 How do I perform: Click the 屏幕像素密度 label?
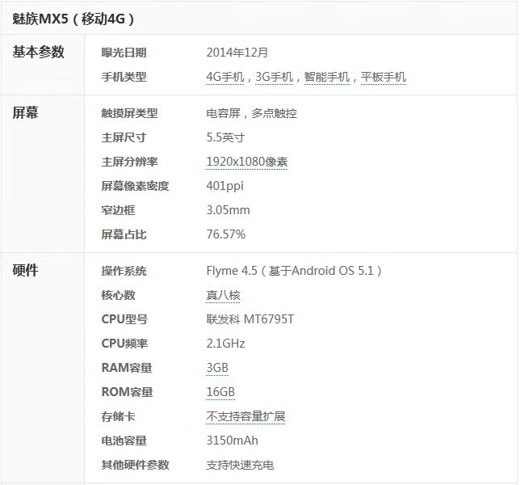coord(135,186)
